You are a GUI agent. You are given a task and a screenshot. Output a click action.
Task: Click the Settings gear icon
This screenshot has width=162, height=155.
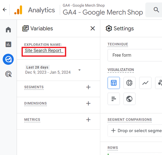[109, 28]
